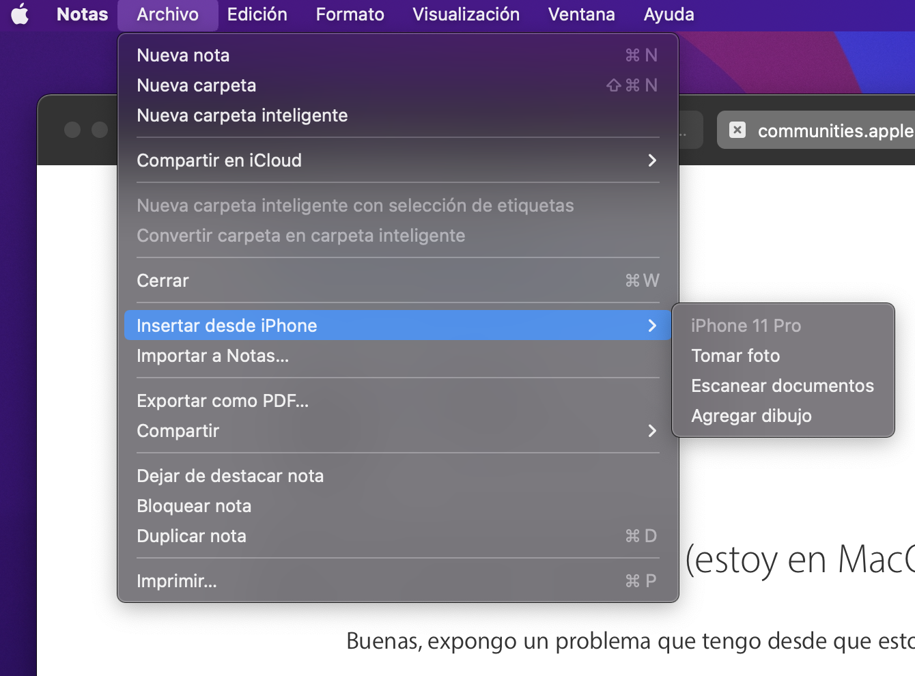Select Bloquear nota
Image resolution: width=915 pixels, height=676 pixels.
194,506
